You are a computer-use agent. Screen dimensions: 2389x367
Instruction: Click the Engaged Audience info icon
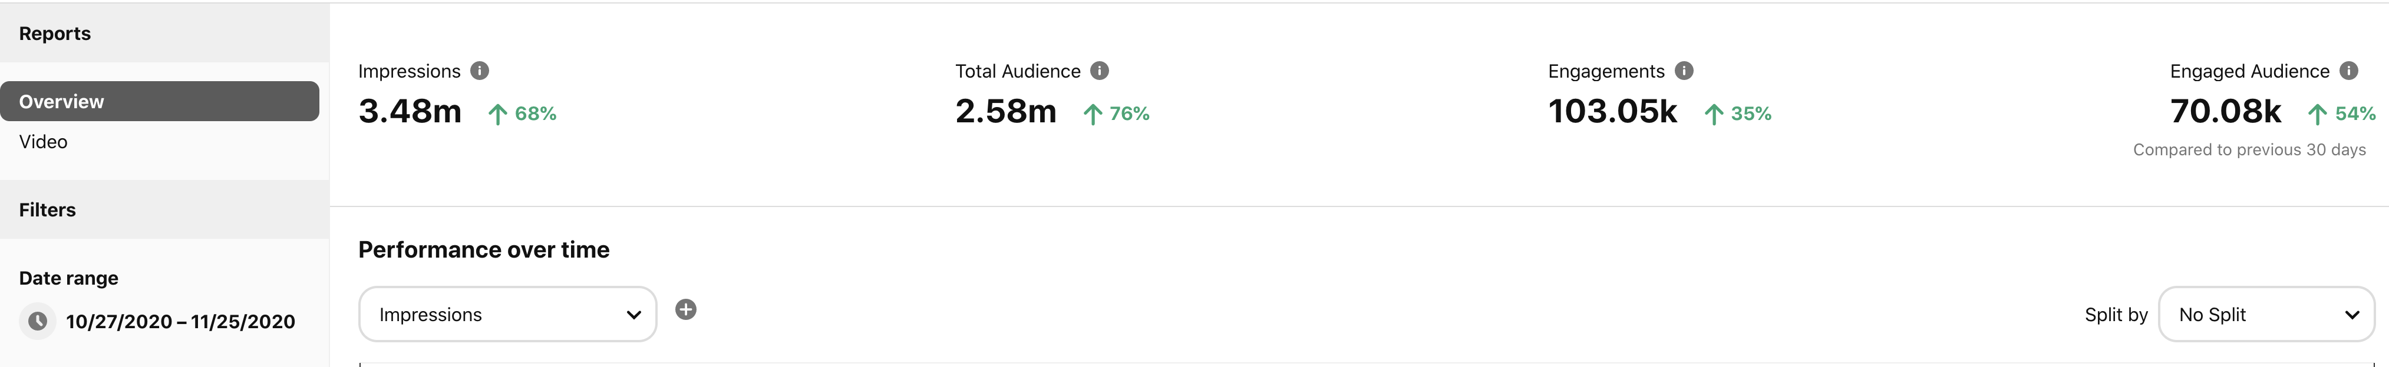coord(2349,70)
